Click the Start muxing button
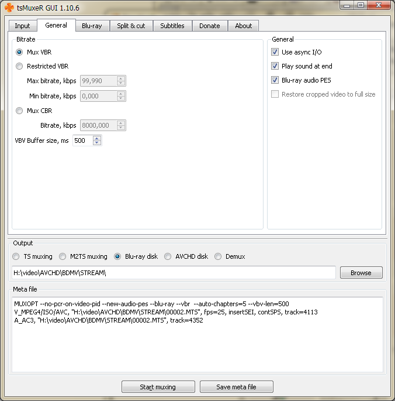 coord(158,387)
